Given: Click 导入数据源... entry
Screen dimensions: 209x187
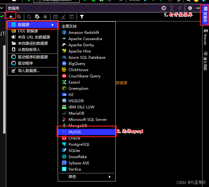Looking at the screenshot, I should (x=33, y=71).
